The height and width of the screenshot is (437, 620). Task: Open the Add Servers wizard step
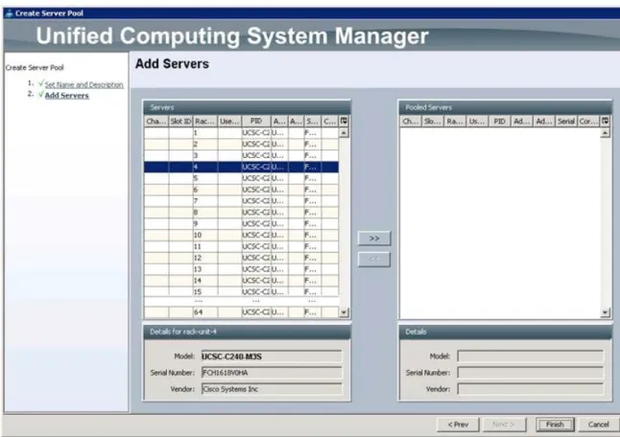tap(67, 96)
